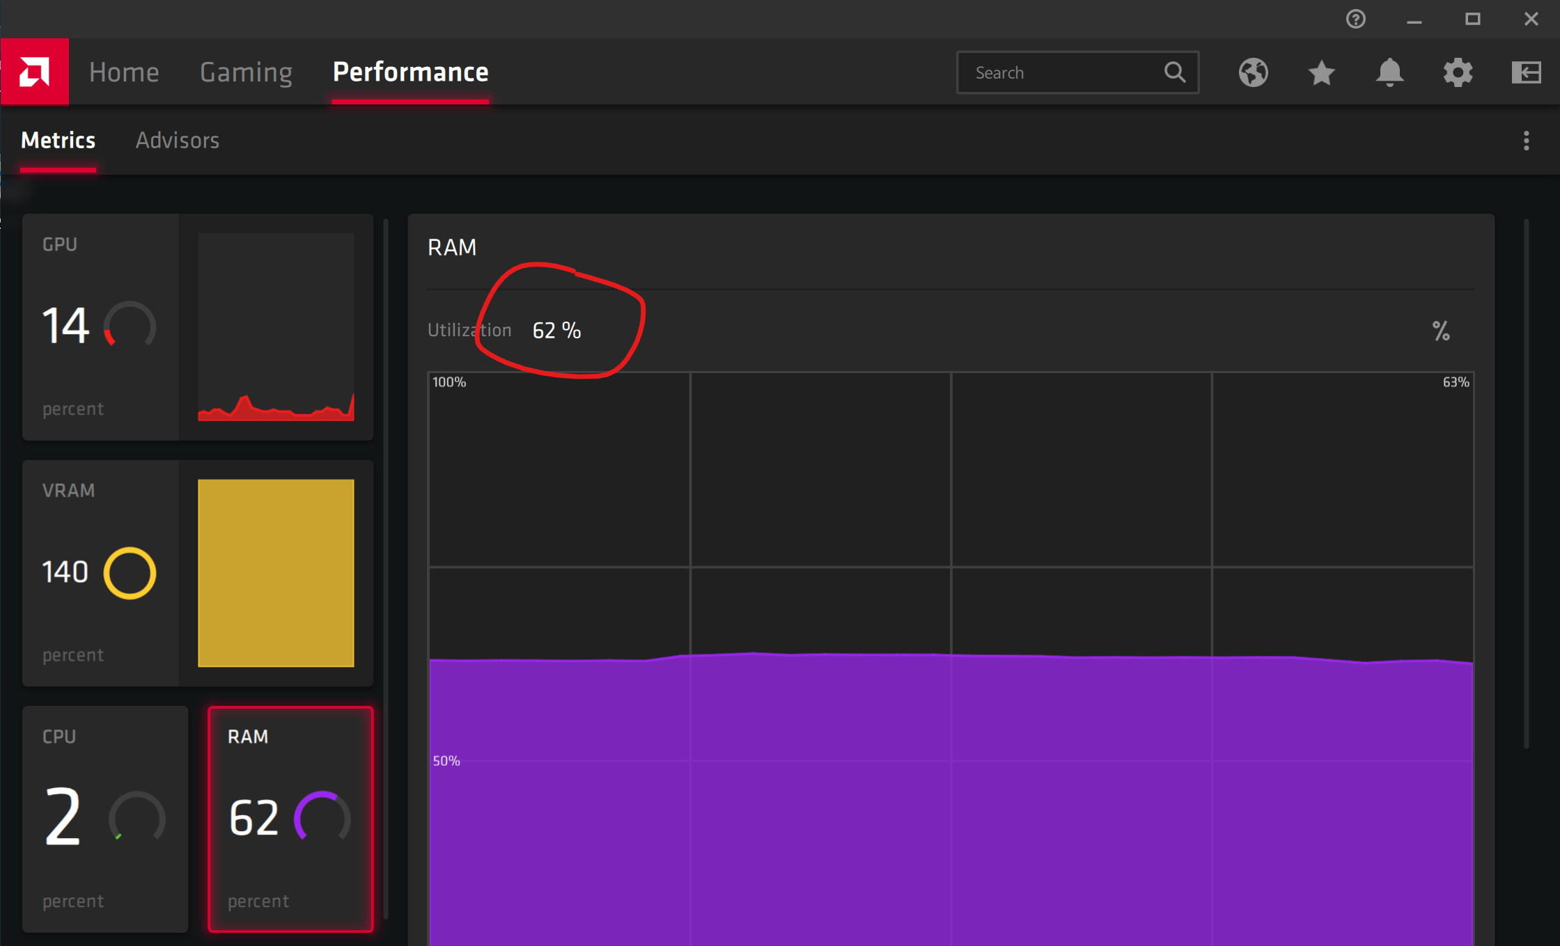The height and width of the screenshot is (946, 1560).
Task: Switch to the Gaming tab
Action: coord(246,72)
